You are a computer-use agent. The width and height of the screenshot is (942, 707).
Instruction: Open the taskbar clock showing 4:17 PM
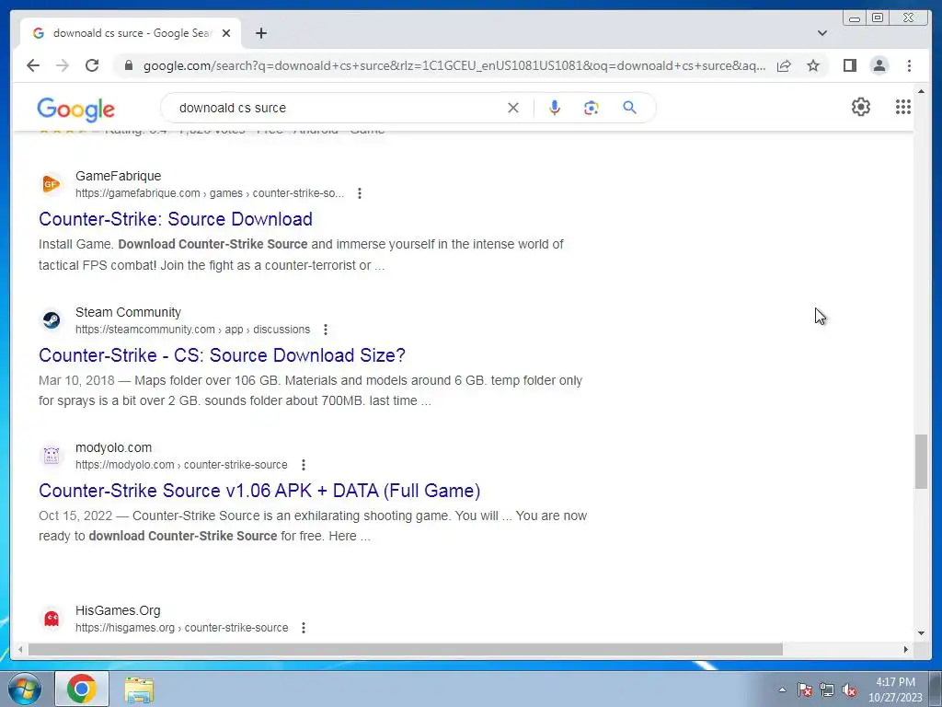point(895,690)
